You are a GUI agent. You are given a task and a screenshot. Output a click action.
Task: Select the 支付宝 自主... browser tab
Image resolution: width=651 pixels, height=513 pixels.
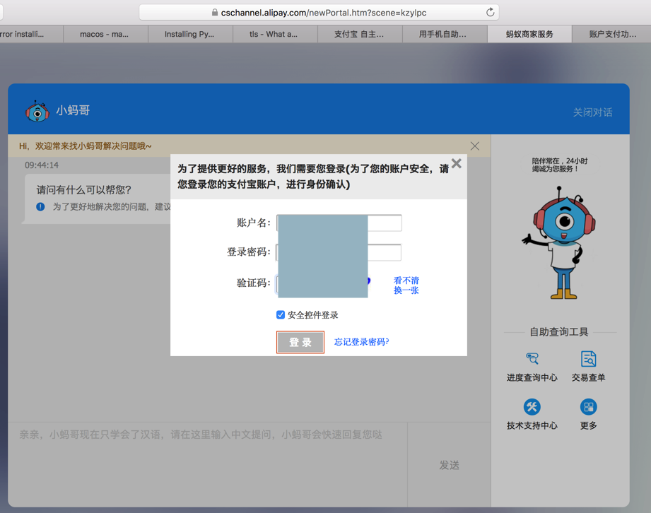pyautogui.click(x=359, y=34)
